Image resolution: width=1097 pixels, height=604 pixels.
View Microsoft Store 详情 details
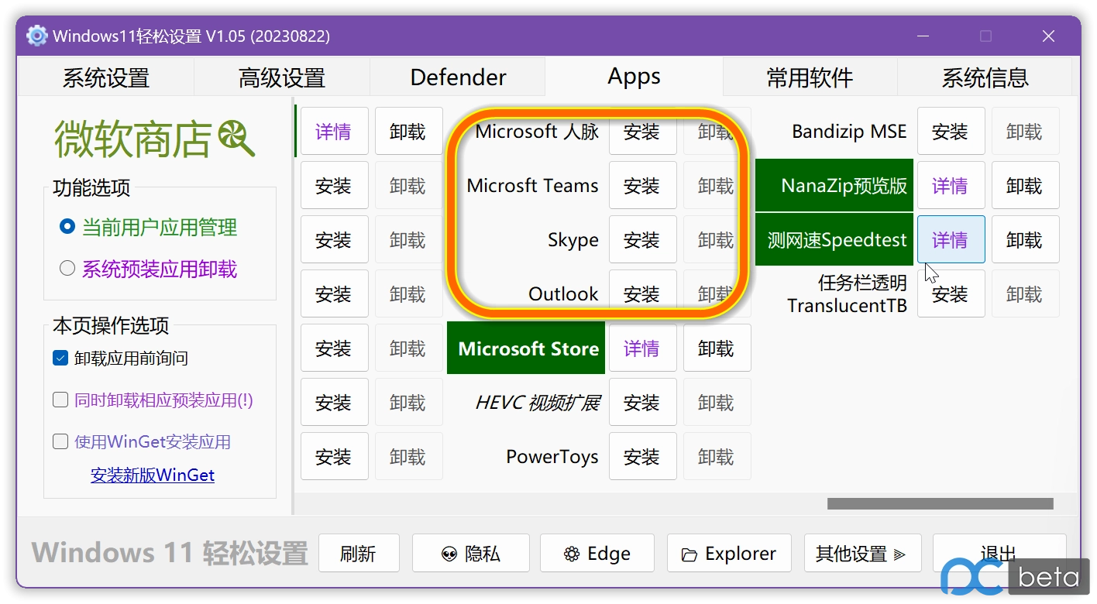[x=642, y=348]
